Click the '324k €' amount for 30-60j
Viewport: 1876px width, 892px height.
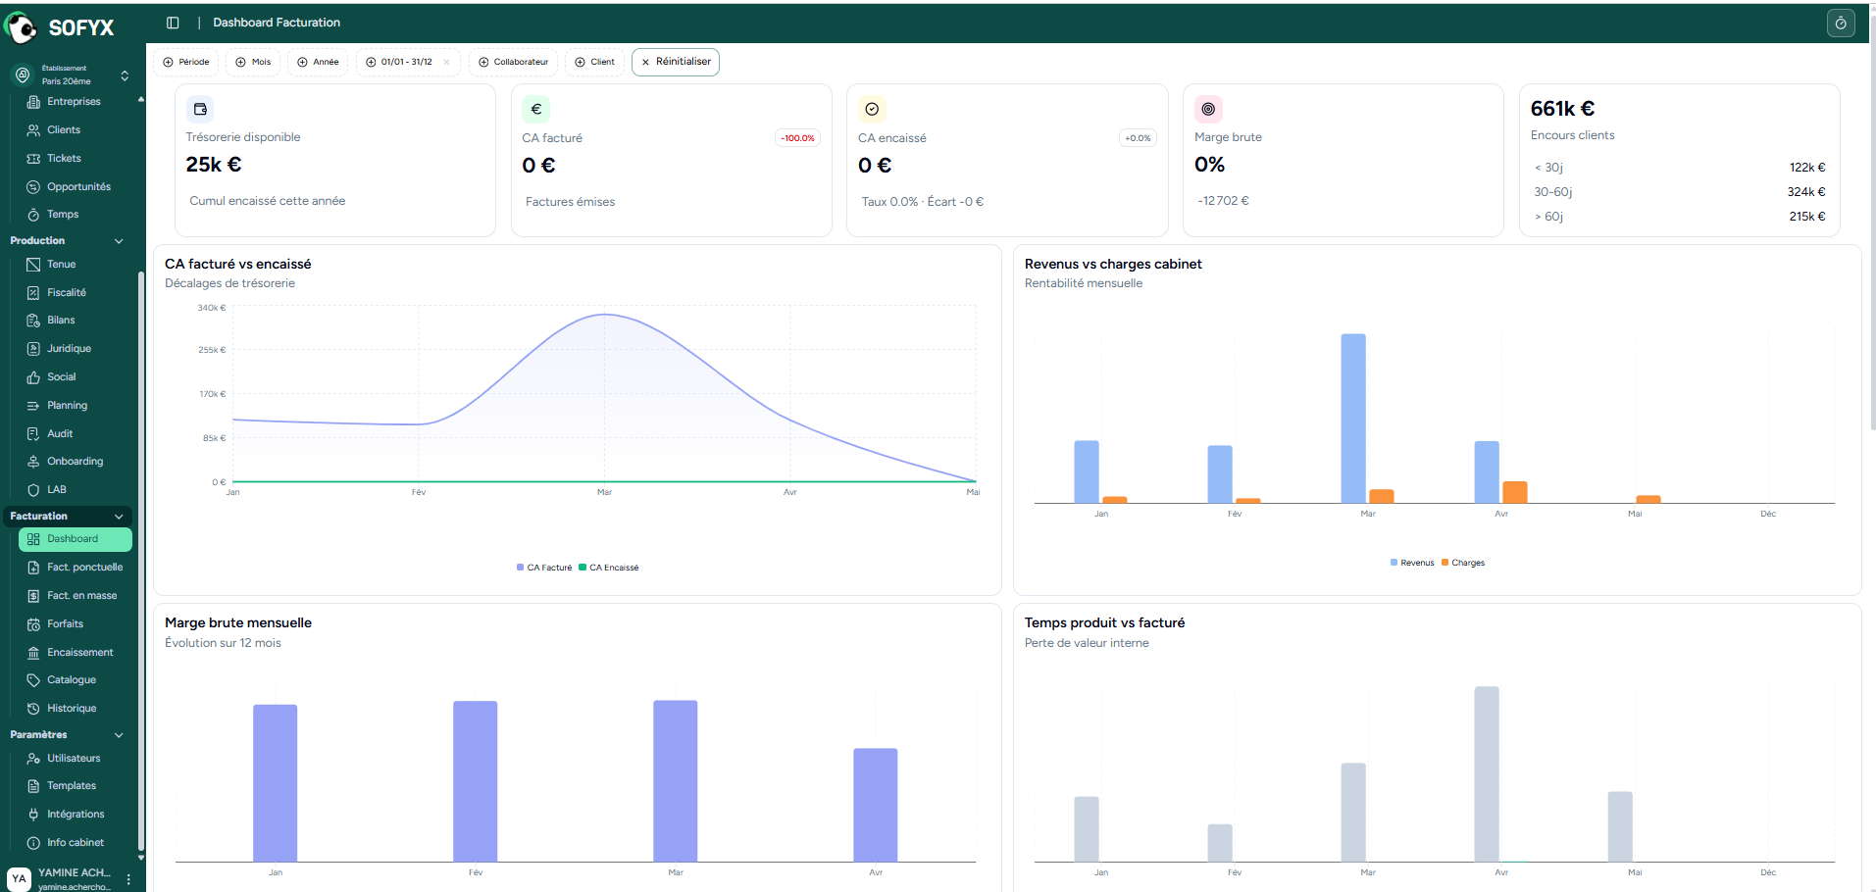pyautogui.click(x=1806, y=192)
